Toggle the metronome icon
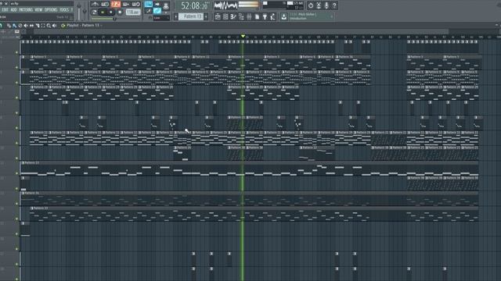Screen dimensions: 501x281 coord(95,4)
